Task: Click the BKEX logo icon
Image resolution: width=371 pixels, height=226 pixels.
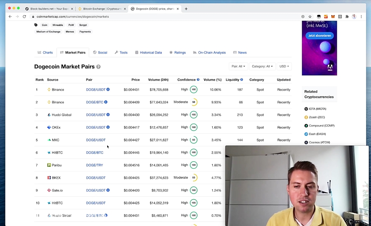Action: (x=49, y=177)
